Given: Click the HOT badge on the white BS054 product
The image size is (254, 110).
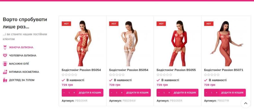Looking at the screenshot, I should (x=114, y=24).
